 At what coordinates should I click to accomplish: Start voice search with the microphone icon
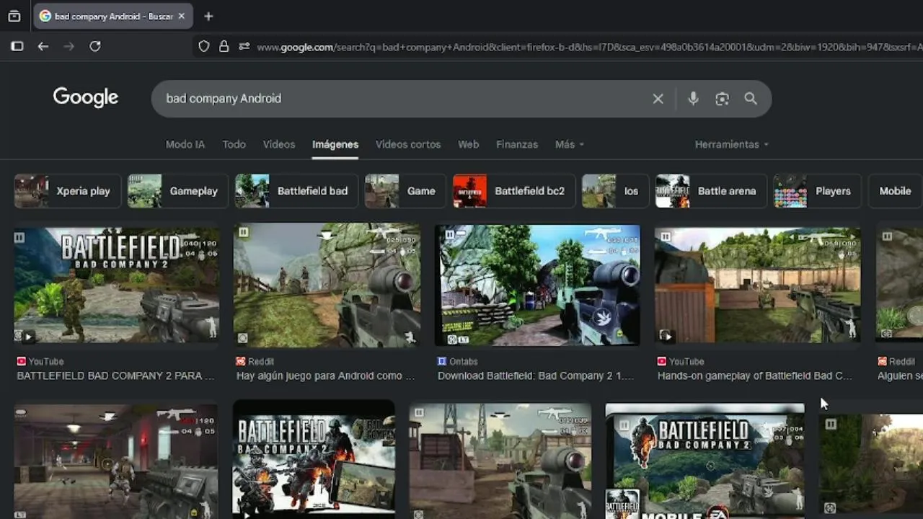pos(693,99)
